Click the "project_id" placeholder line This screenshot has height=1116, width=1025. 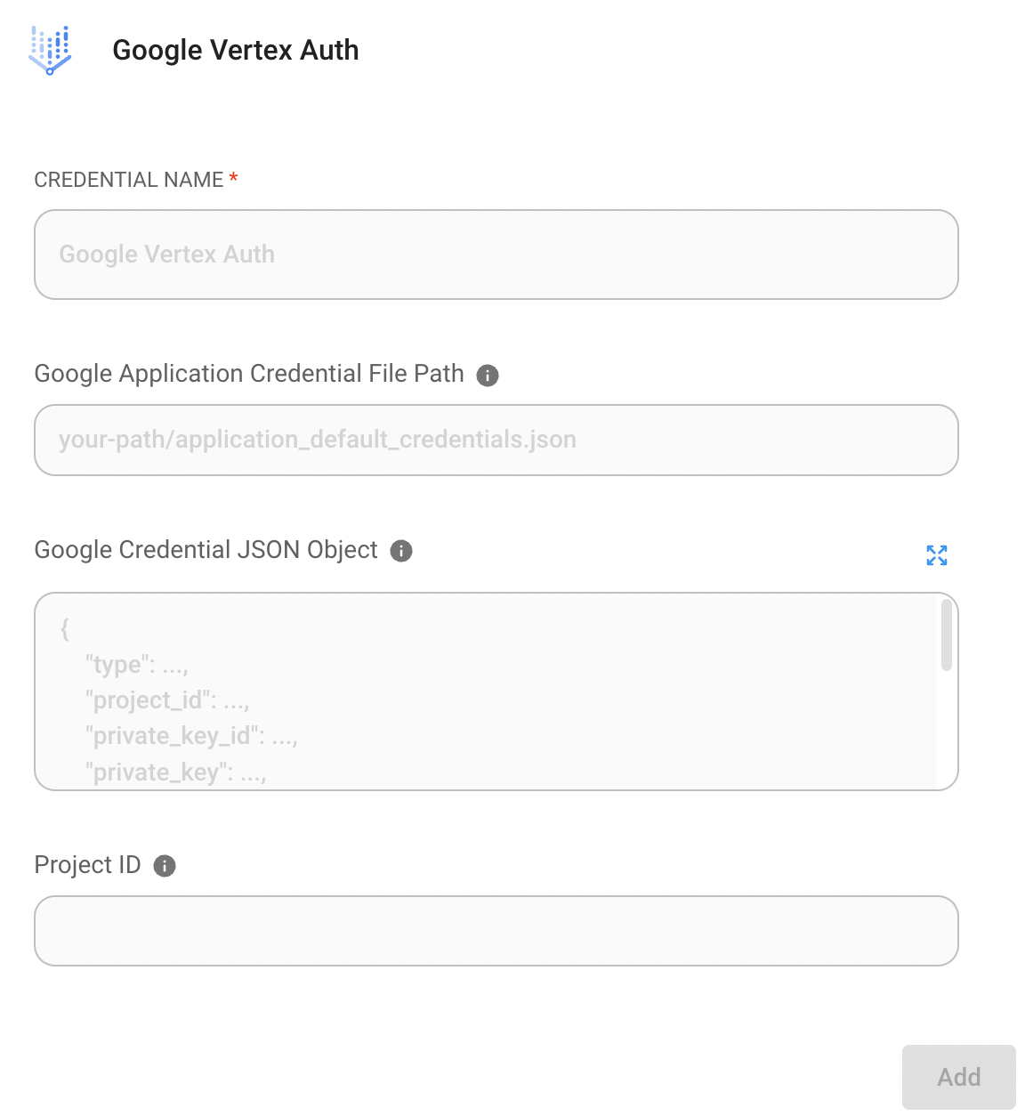(x=166, y=700)
